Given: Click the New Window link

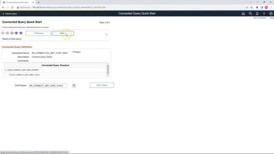Looking at the screenshot, I should coord(259,18).
